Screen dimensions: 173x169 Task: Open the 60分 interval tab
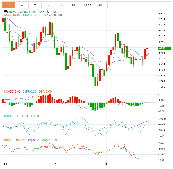[x=88, y=5]
